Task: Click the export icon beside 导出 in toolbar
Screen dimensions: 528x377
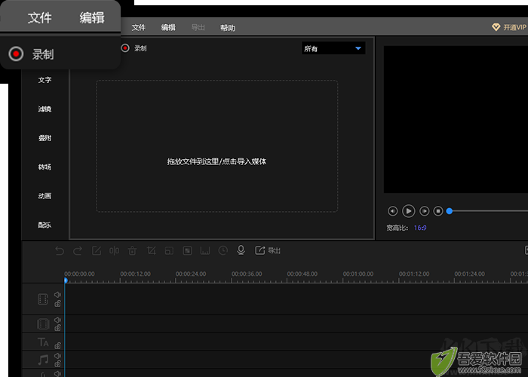Action: point(259,250)
